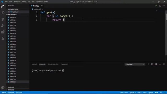The width and height of the screenshot is (167, 94).
Task: Open the File menu
Action: (x=6, y=2)
